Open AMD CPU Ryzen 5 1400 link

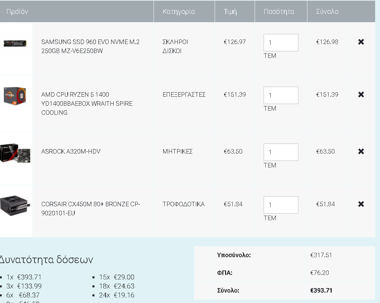(87, 104)
